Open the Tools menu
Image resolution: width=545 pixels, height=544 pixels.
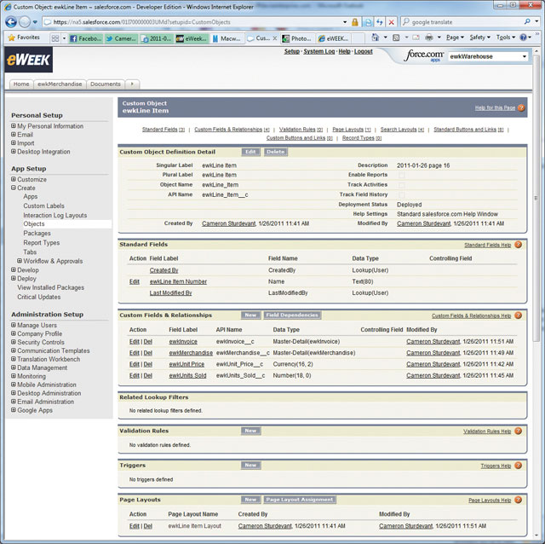pyautogui.click(x=505, y=38)
